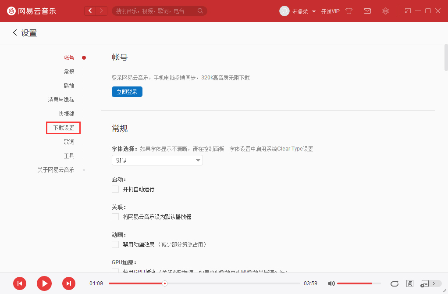
Task: Switch to 播放 settings section
Action: tap(69, 86)
